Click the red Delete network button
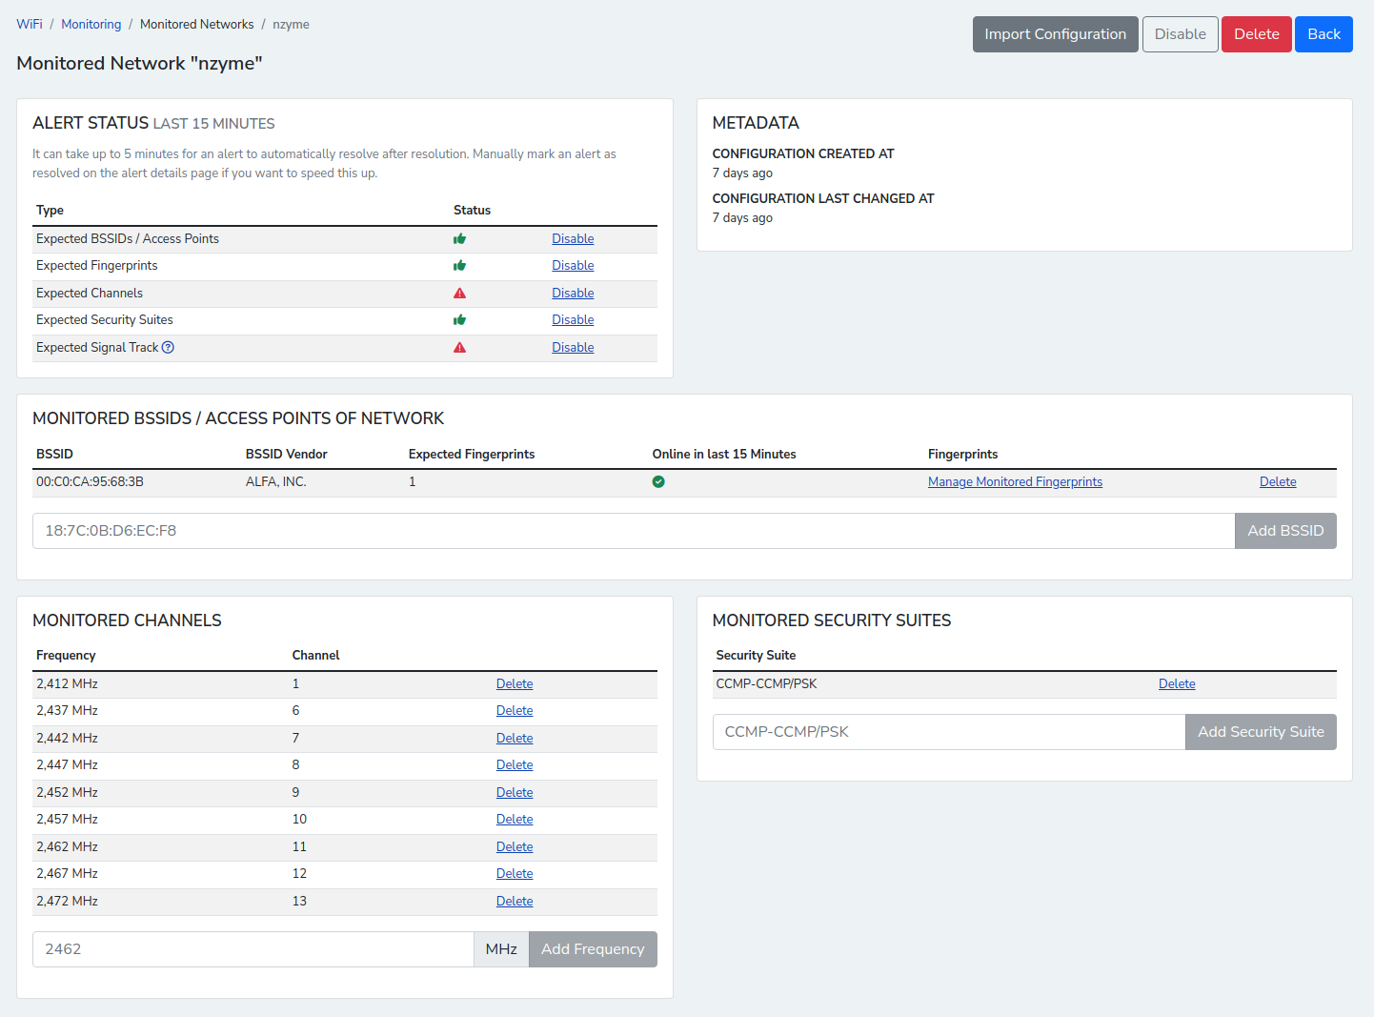The height and width of the screenshot is (1017, 1374). [x=1256, y=34]
